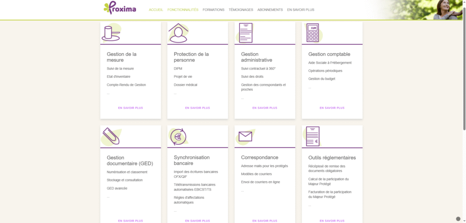Viewport: 466px width, 223px height.
Task: Open the Formations page
Action: pyautogui.click(x=213, y=10)
